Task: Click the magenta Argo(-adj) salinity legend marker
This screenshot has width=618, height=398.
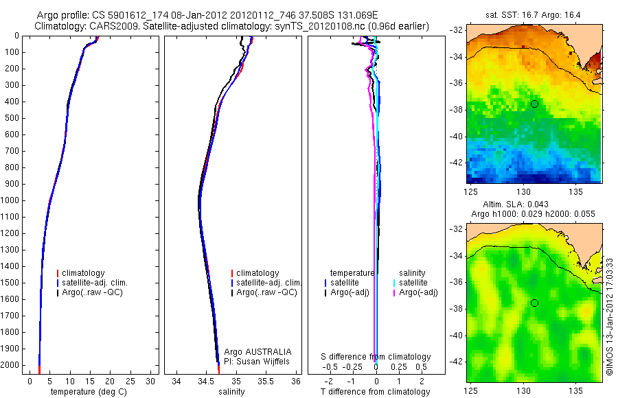Action: pos(394,293)
